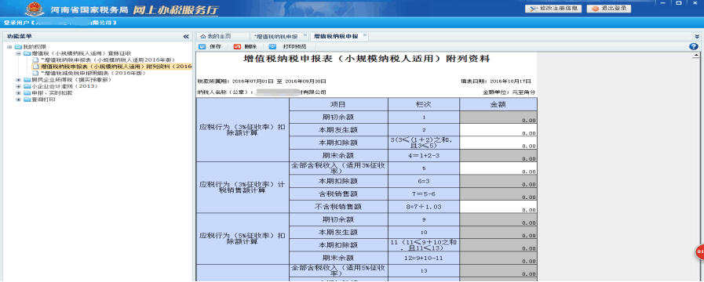Image resolution: width=704 pixels, height=282 pixels.
Task: Click the folder icon beside 增值税（小规模纳税人适用）
Action: (27, 53)
